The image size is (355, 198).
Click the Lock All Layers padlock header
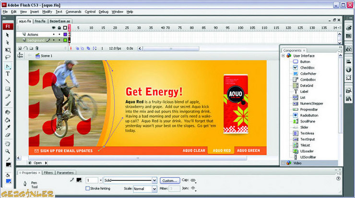(59, 28)
